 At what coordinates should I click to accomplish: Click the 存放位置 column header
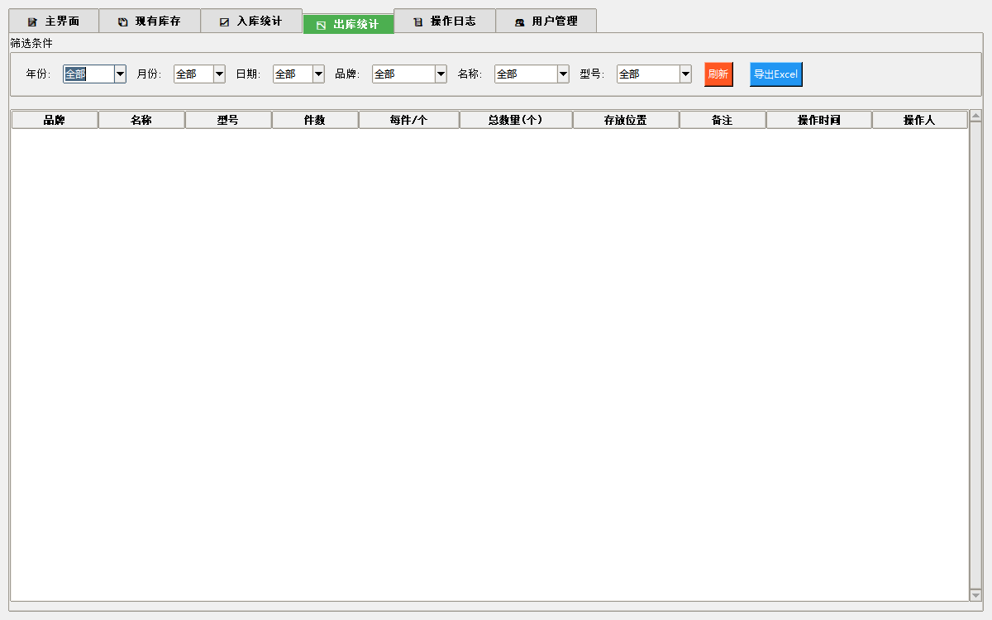tap(625, 120)
